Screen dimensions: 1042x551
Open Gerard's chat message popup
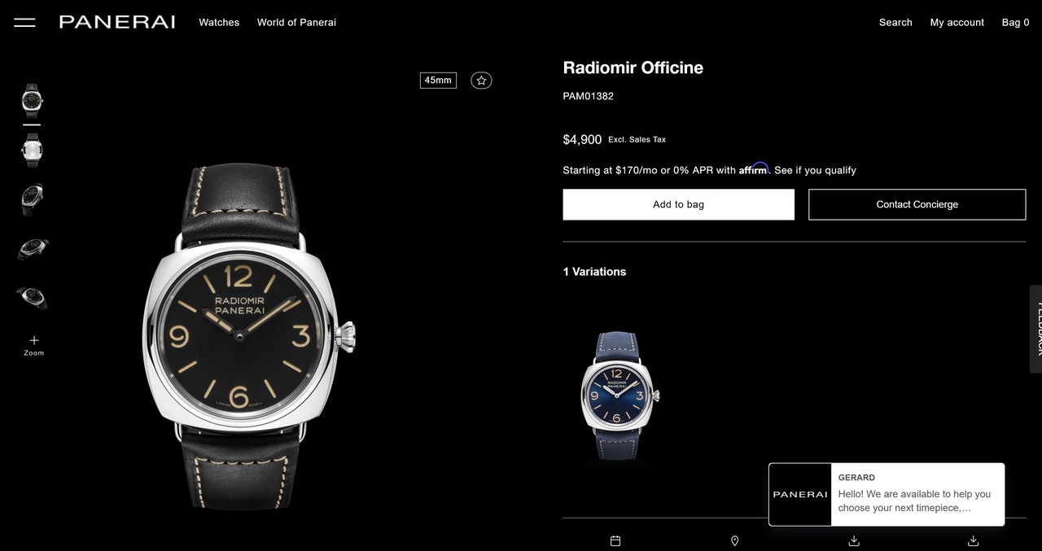(x=887, y=494)
